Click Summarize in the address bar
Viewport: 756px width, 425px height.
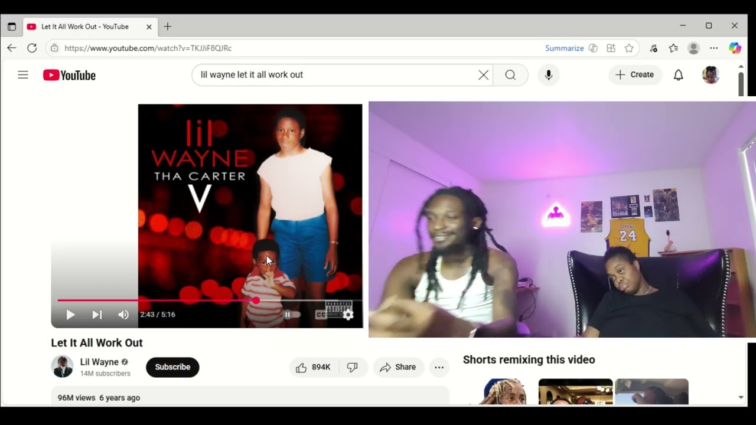(564, 48)
